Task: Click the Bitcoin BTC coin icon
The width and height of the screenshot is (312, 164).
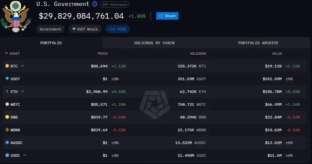Action: pos(7,66)
